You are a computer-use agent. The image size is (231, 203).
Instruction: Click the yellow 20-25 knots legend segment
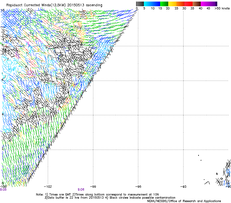[x=172, y=4]
